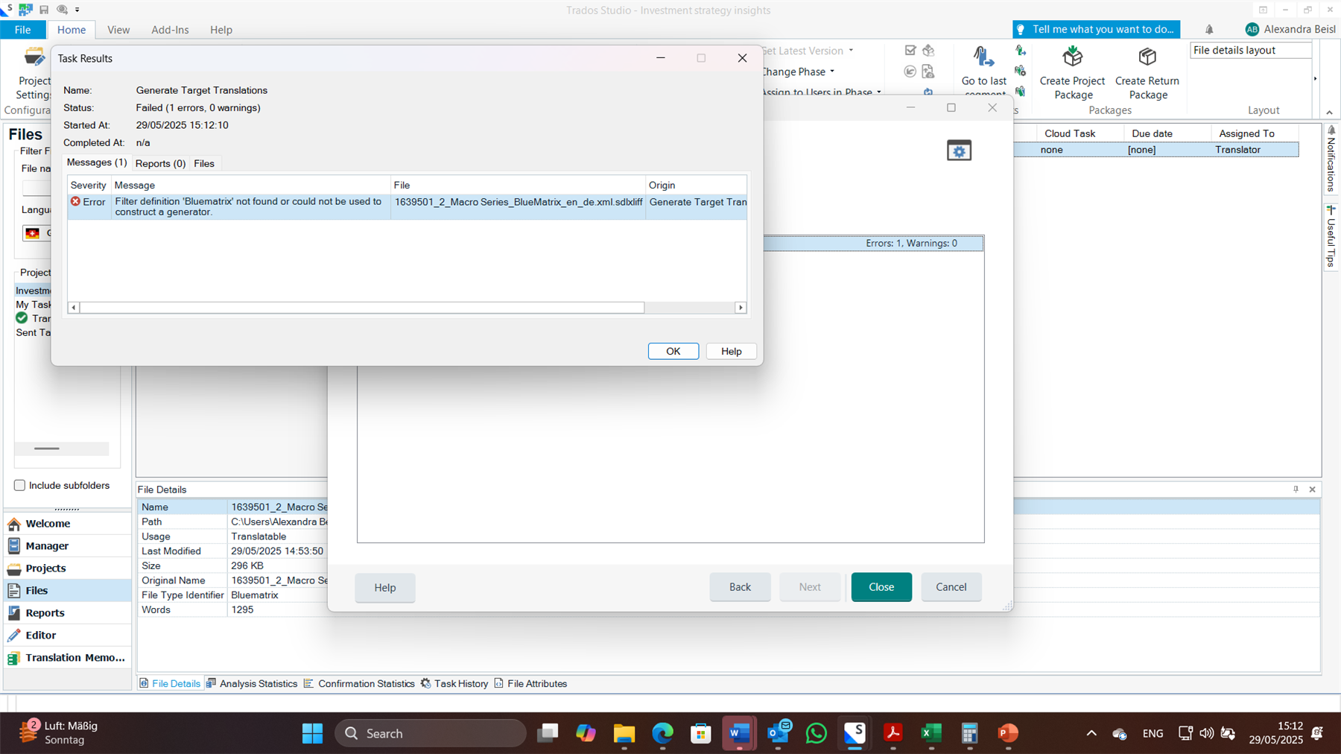Select the Bluematrix filter definition error row
Image resolution: width=1341 pixels, height=754 pixels.
click(407, 206)
